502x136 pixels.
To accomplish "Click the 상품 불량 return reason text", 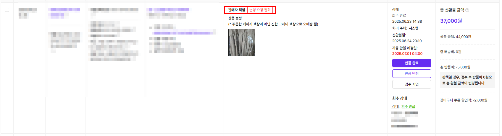I will tap(235, 18).
